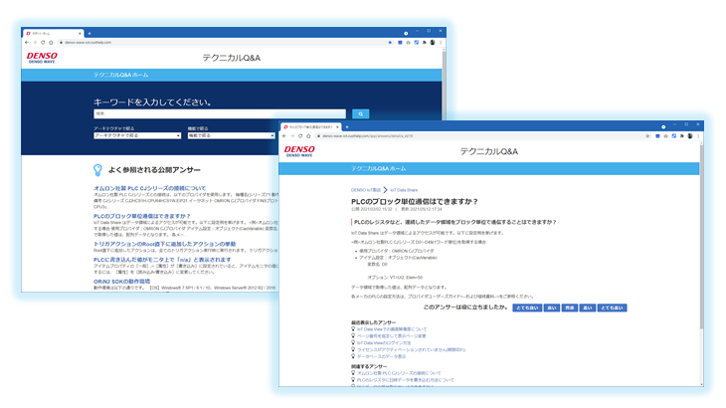Open オムロン社製 PLC CJシリーズ link in front window
Screen dimensions: 726x408
click(x=399, y=373)
